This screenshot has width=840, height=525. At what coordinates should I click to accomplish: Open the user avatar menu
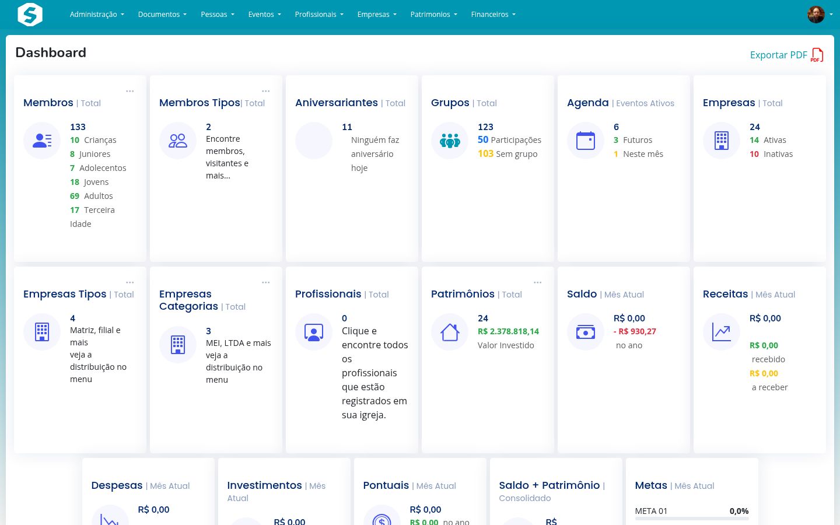(820, 15)
